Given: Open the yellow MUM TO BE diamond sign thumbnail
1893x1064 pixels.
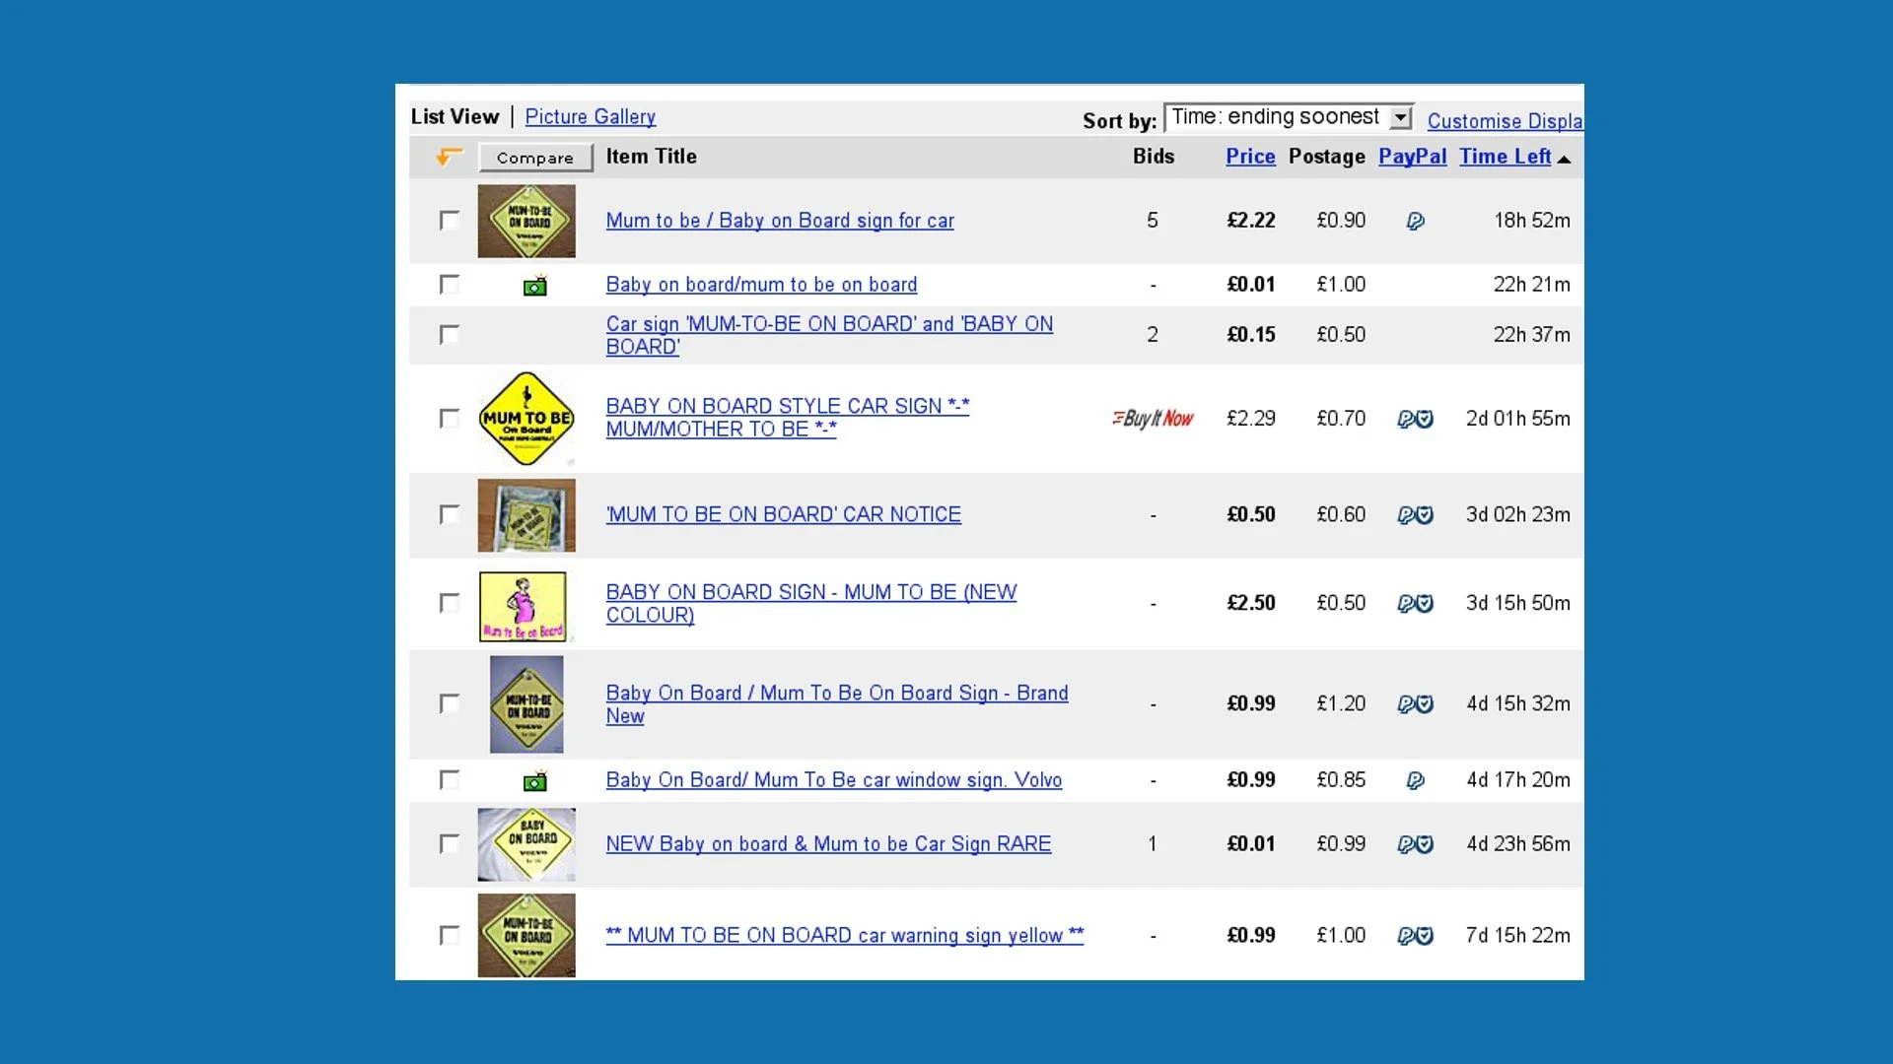Looking at the screenshot, I should point(526,419).
